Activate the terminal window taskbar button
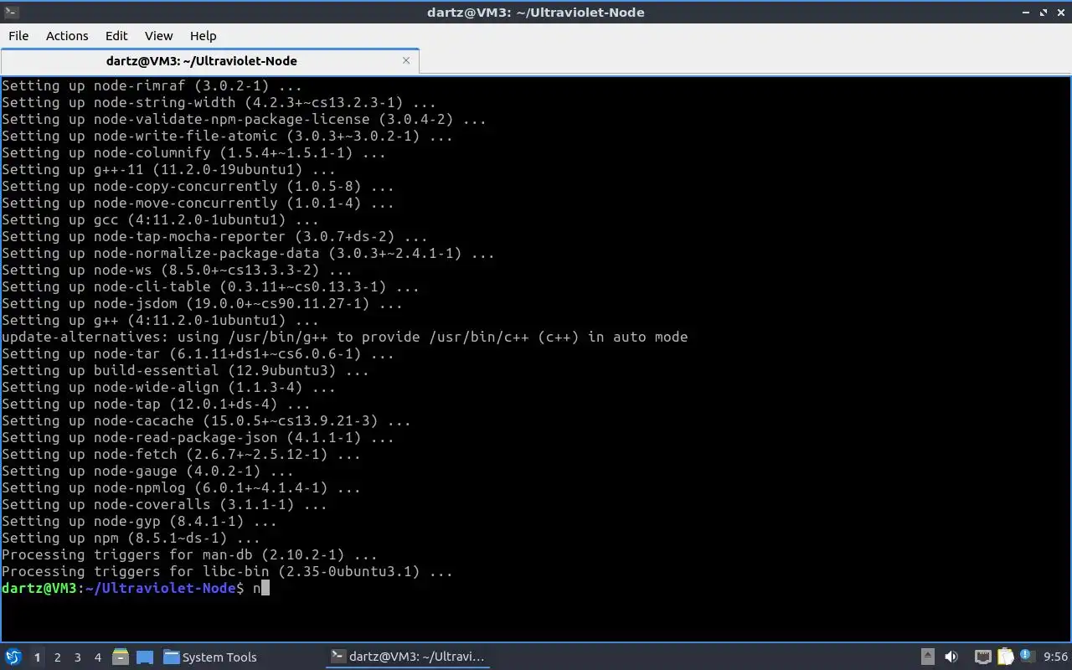The image size is (1072, 670). tap(407, 657)
